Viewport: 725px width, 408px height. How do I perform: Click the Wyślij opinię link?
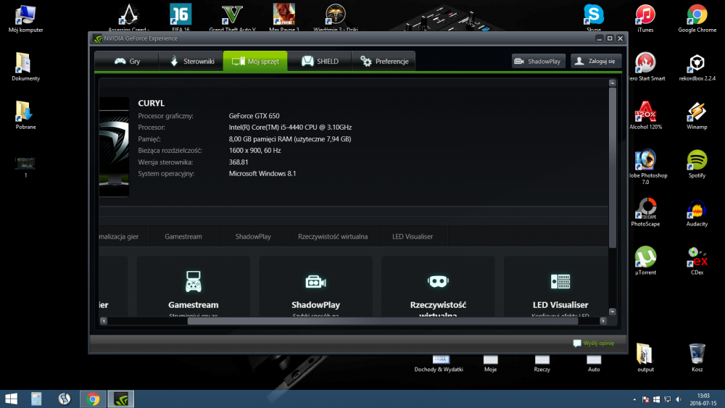pos(594,343)
